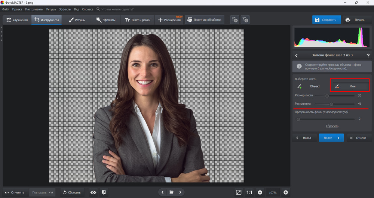Screen dimensions: 374x198
Task: Click the Сбросить link in panel
Action: tap(332, 126)
